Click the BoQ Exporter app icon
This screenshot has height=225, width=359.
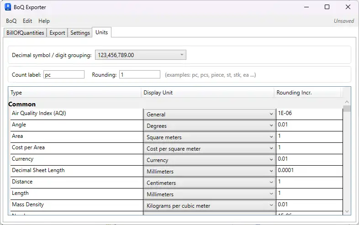(x=8, y=7)
